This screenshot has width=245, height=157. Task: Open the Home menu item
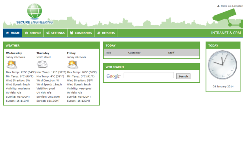point(13,33)
